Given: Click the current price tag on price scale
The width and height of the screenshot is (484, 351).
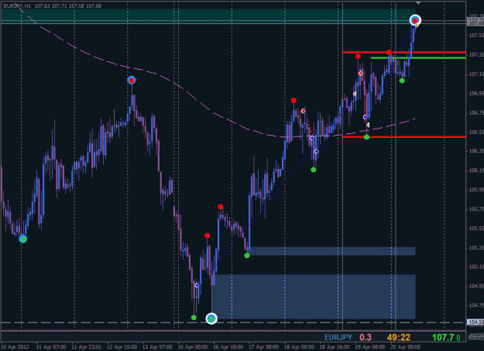Looking at the screenshot, I should click(475, 22).
